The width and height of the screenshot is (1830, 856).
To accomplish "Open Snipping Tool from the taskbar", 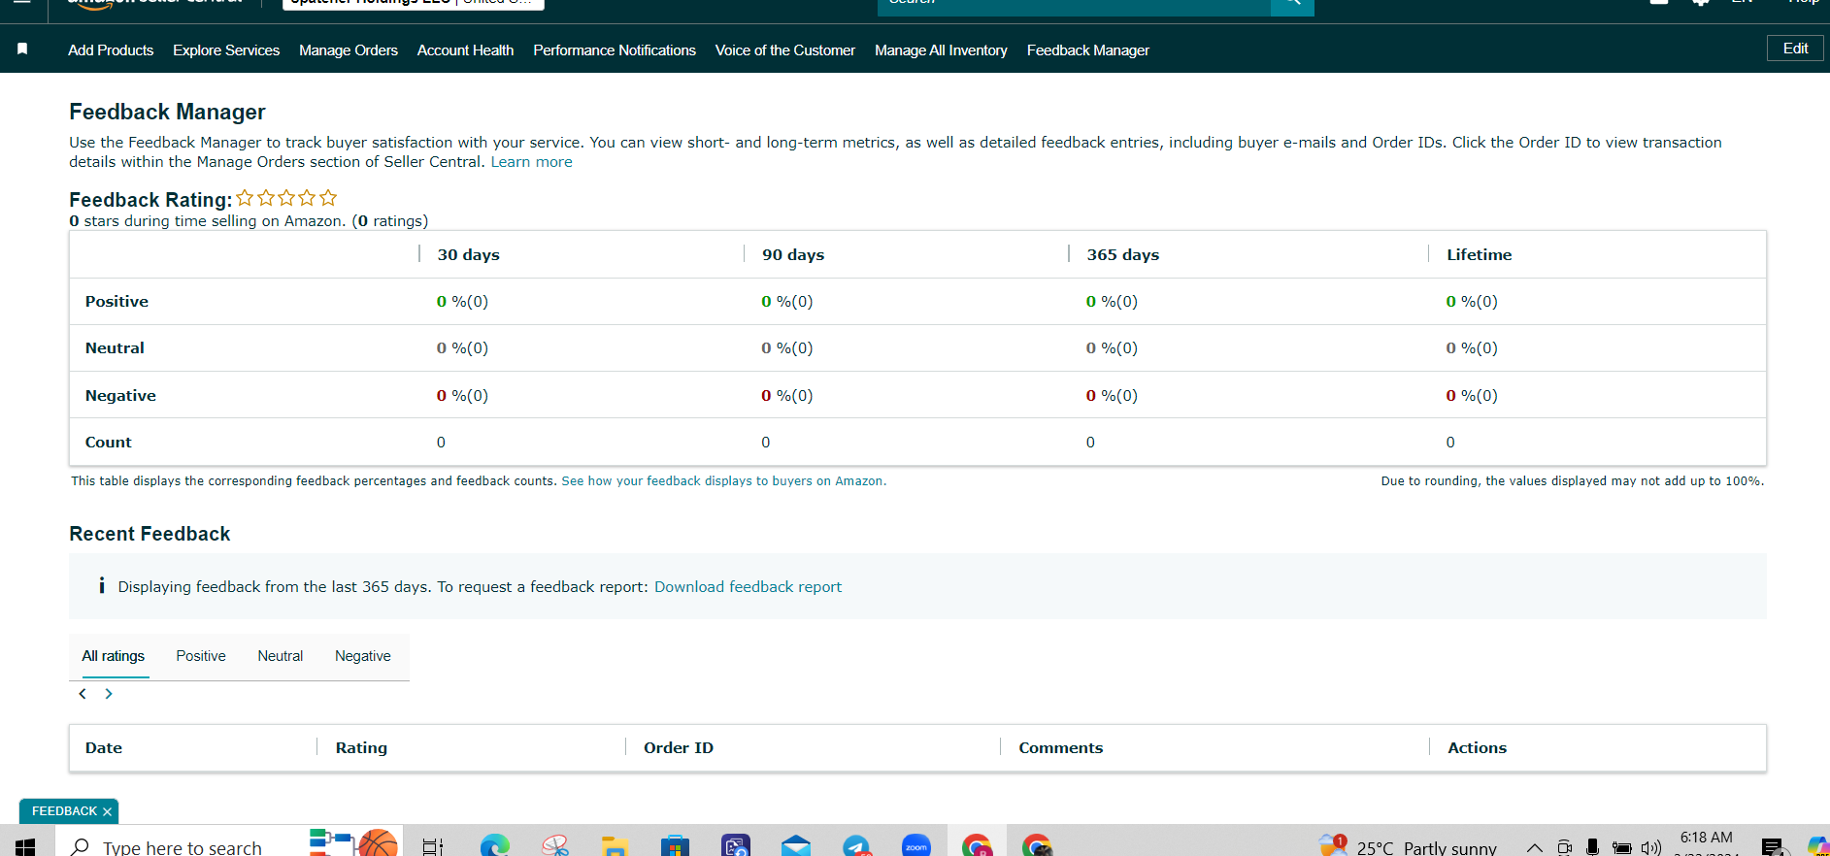I will (555, 846).
